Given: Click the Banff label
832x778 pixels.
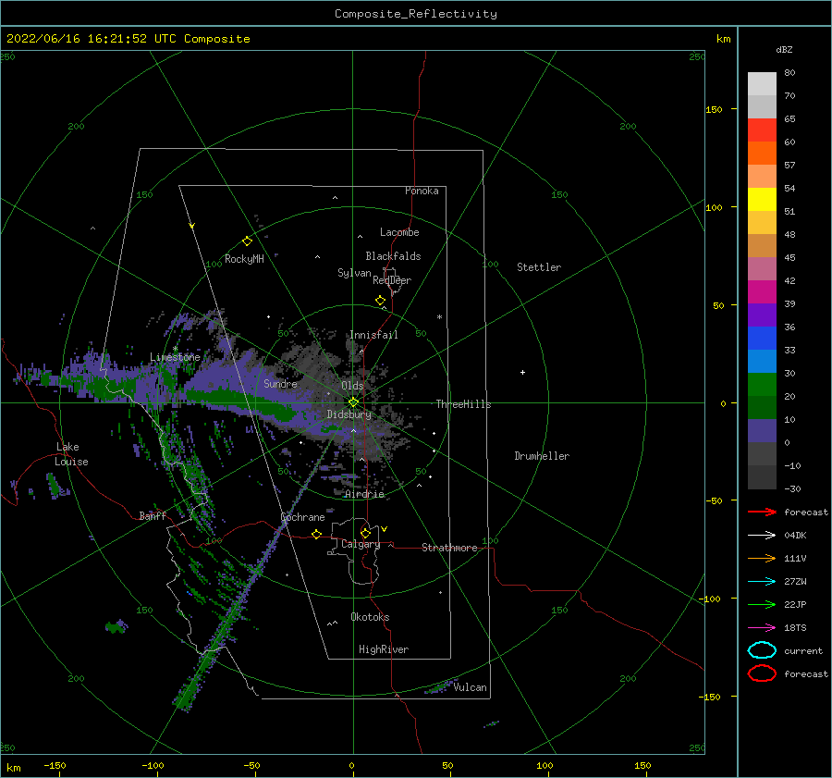Looking at the screenshot, I should click(153, 515).
